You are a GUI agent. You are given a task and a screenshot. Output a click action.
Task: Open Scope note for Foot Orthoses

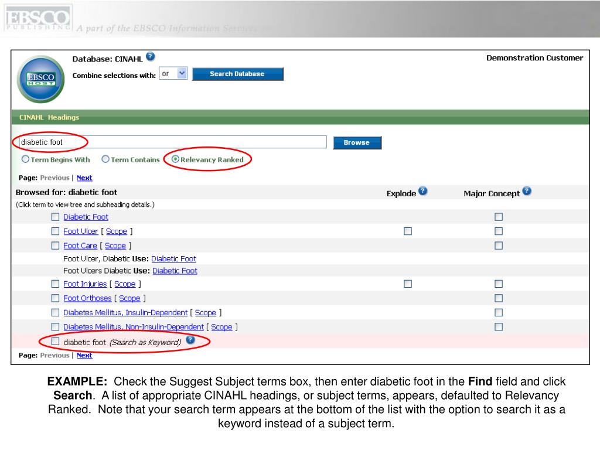129,298
